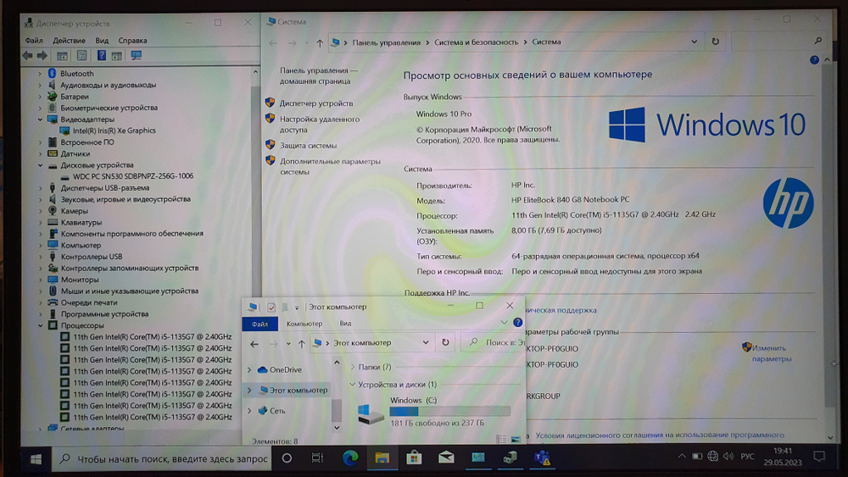This screenshot has width=848, height=477.
Task: Expand ribbon chevron in Explorer window
Action: (x=504, y=323)
